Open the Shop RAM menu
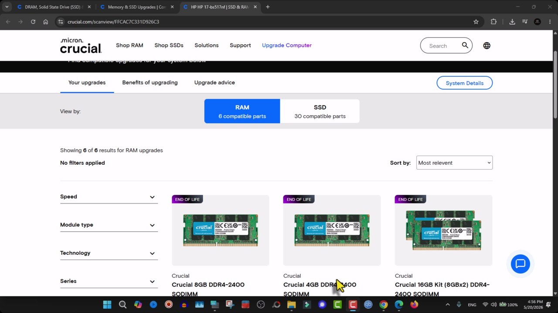This screenshot has width=558, height=313. pyautogui.click(x=129, y=45)
